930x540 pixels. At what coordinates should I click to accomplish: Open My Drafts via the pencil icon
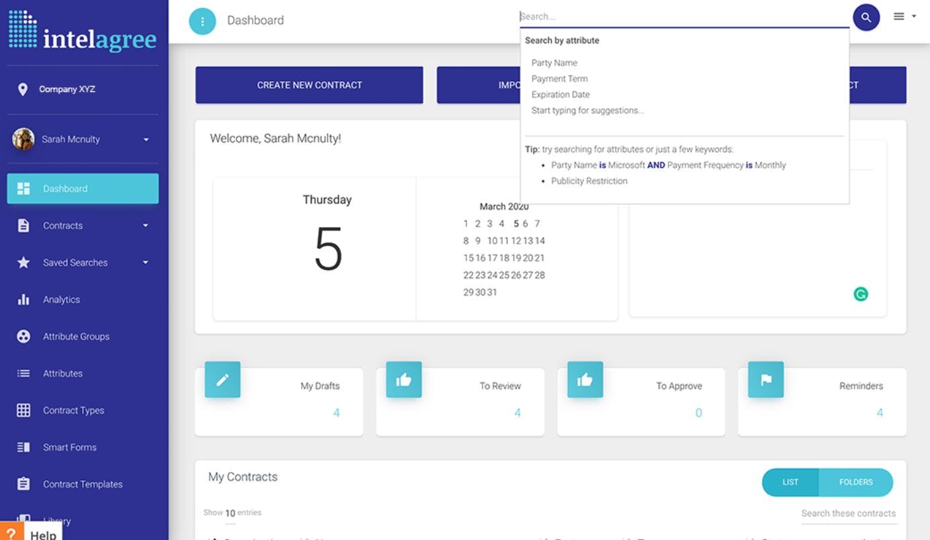(222, 379)
